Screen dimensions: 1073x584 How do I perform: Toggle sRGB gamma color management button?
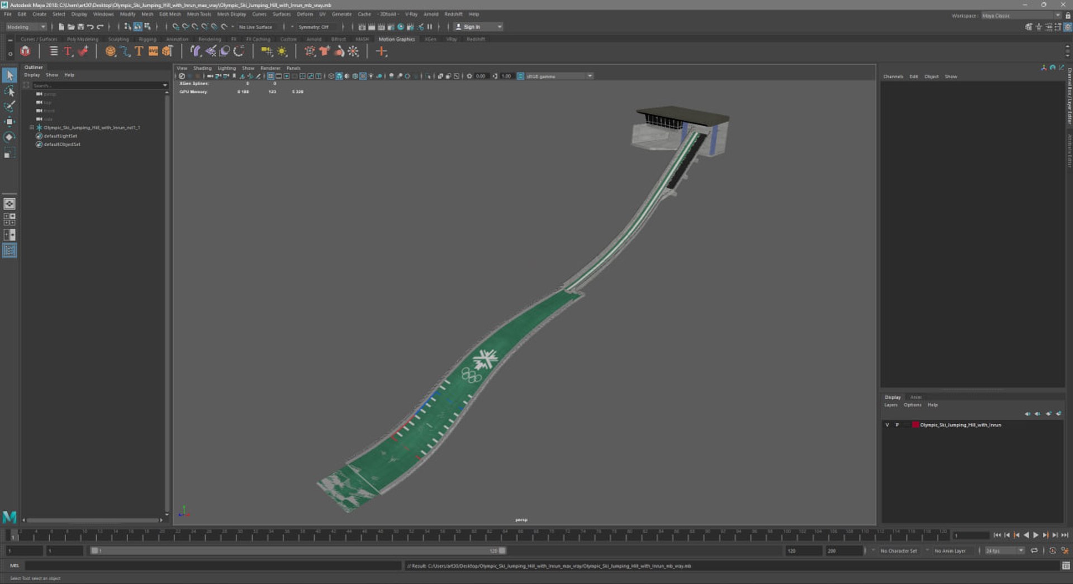(520, 76)
